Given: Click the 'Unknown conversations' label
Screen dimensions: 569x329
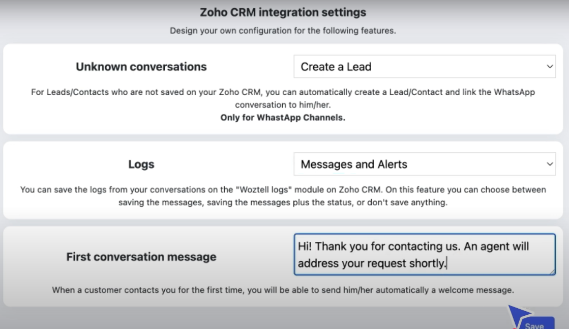Looking at the screenshot, I should [x=141, y=67].
